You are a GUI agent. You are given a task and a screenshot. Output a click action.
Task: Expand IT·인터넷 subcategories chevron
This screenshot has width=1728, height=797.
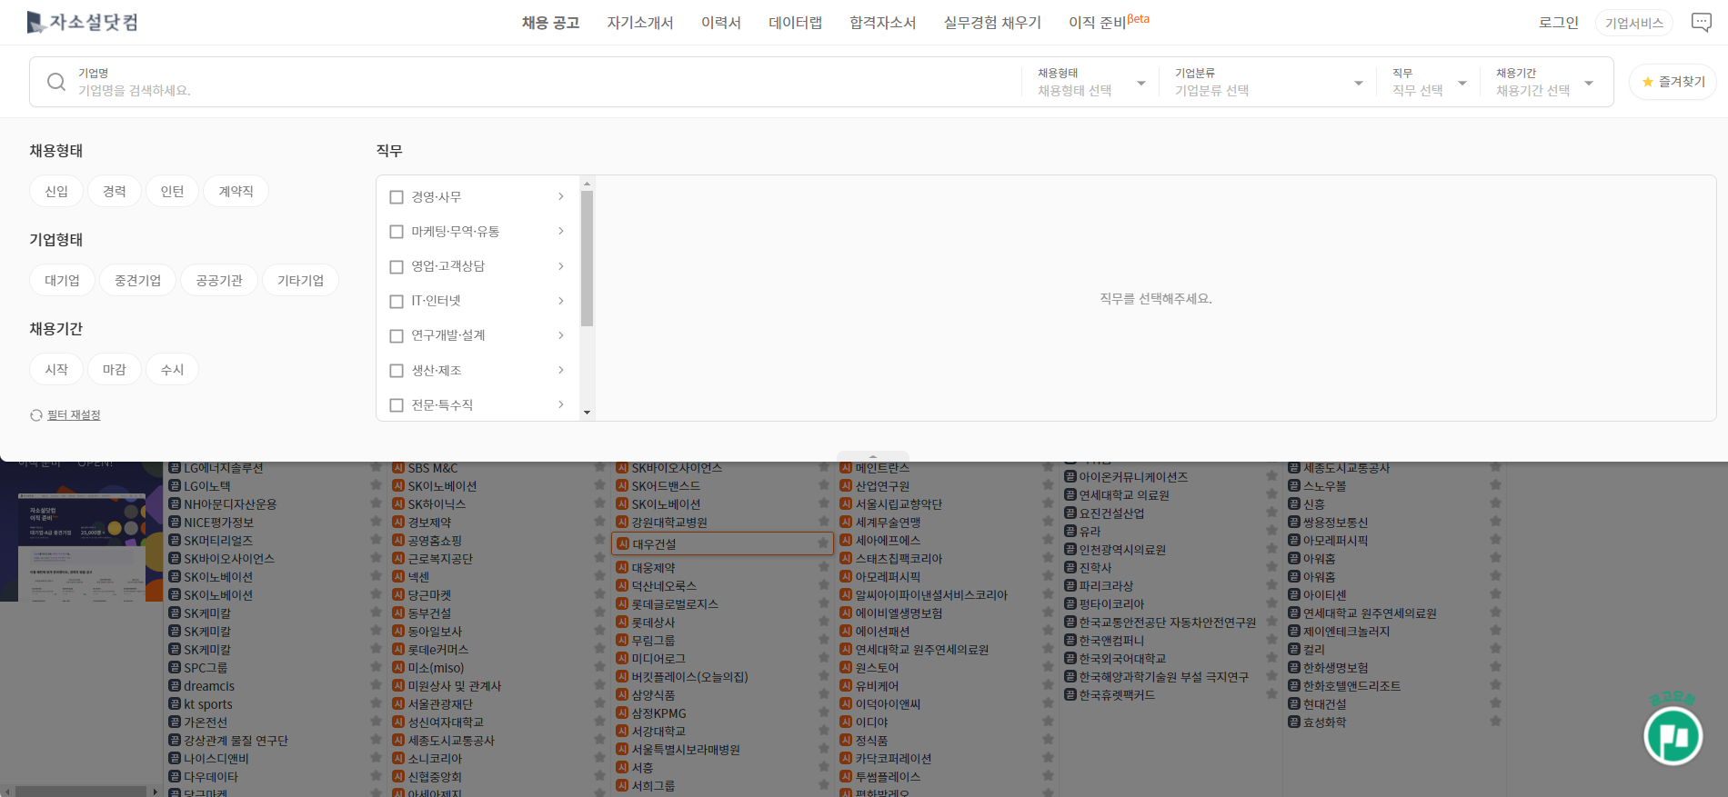[x=561, y=300]
